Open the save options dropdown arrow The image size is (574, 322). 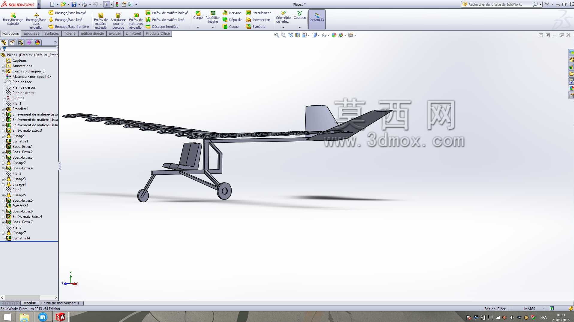[x=79, y=4]
